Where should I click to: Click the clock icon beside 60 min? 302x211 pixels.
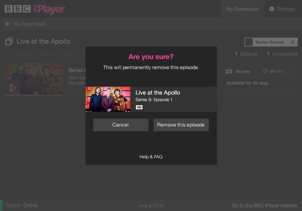point(265,71)
